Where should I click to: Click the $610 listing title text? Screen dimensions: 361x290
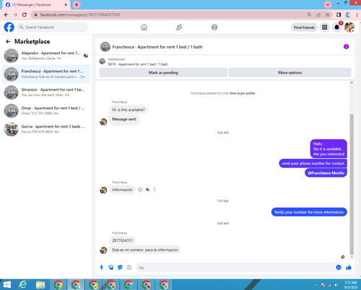point(138,64)
